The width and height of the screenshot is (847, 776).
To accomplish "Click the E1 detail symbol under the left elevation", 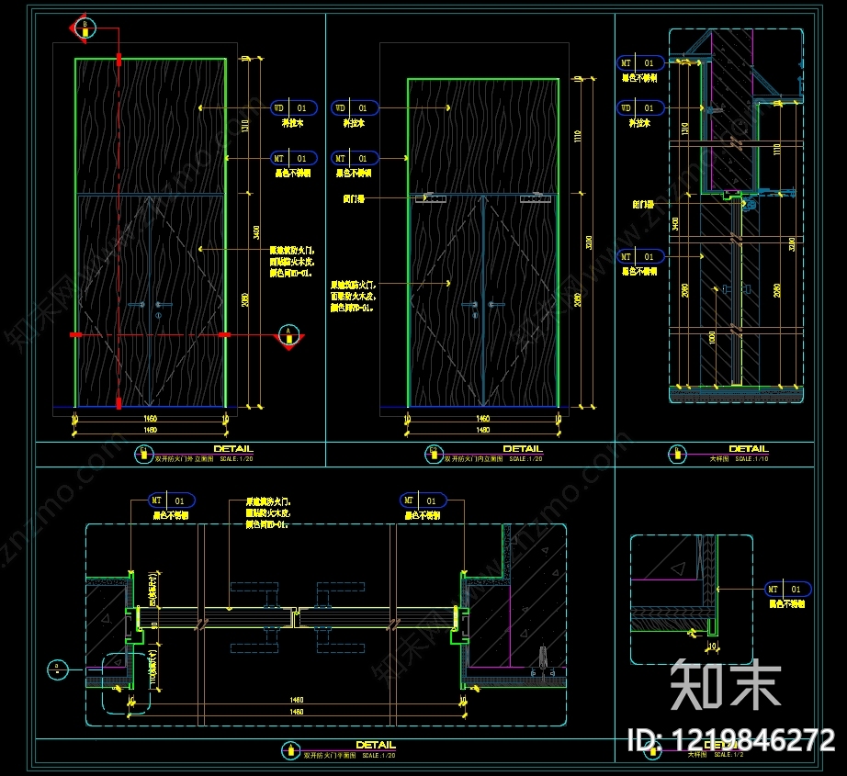I will pos(143,455).
